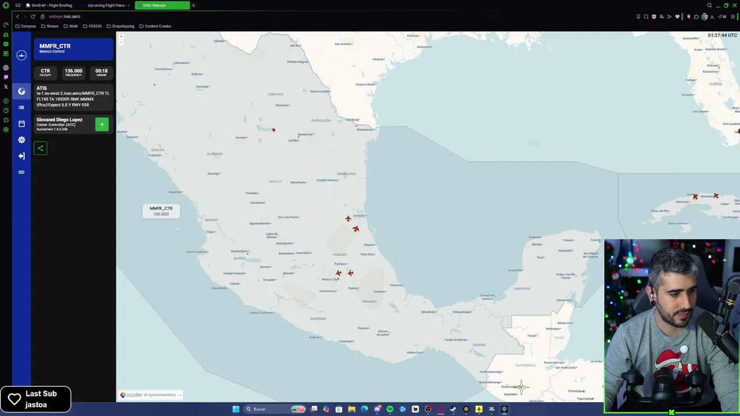Open the Windows Start menu
Image resolution: width=740 pixels, height=416 pixels.
pos(236,409)
